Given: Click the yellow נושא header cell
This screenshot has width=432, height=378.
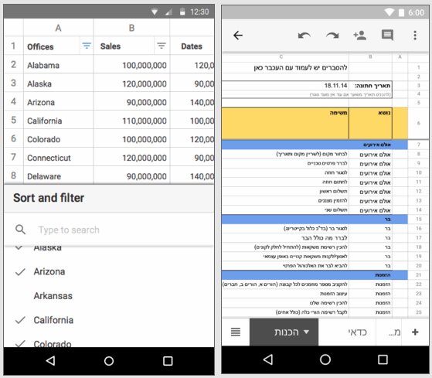Looking at the screenshot, I should 370,123.
